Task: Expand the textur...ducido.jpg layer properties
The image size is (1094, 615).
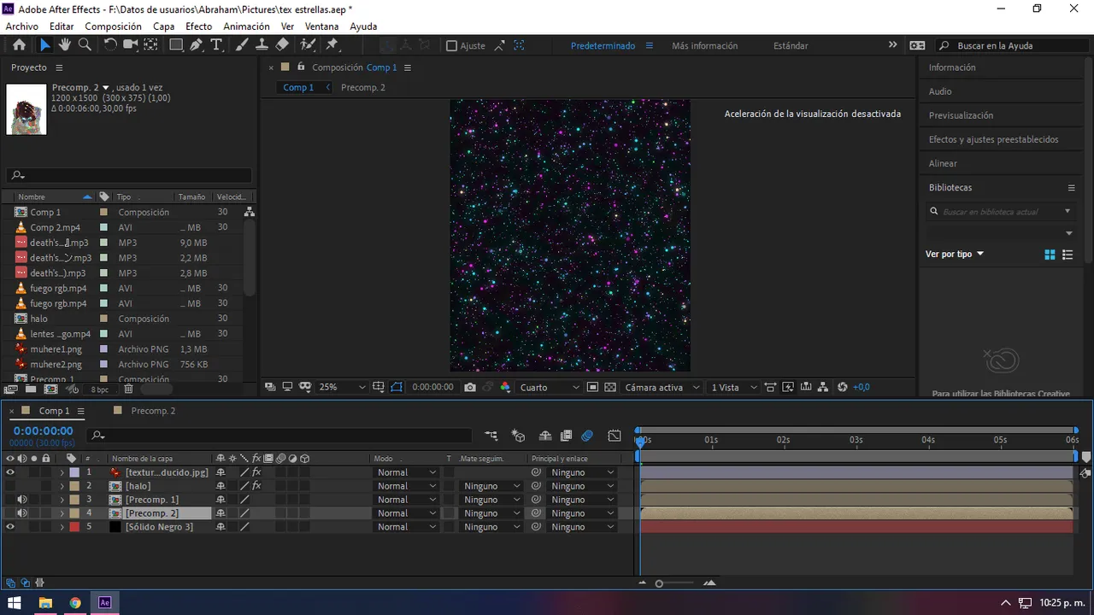Action: (x=62, y=472)
